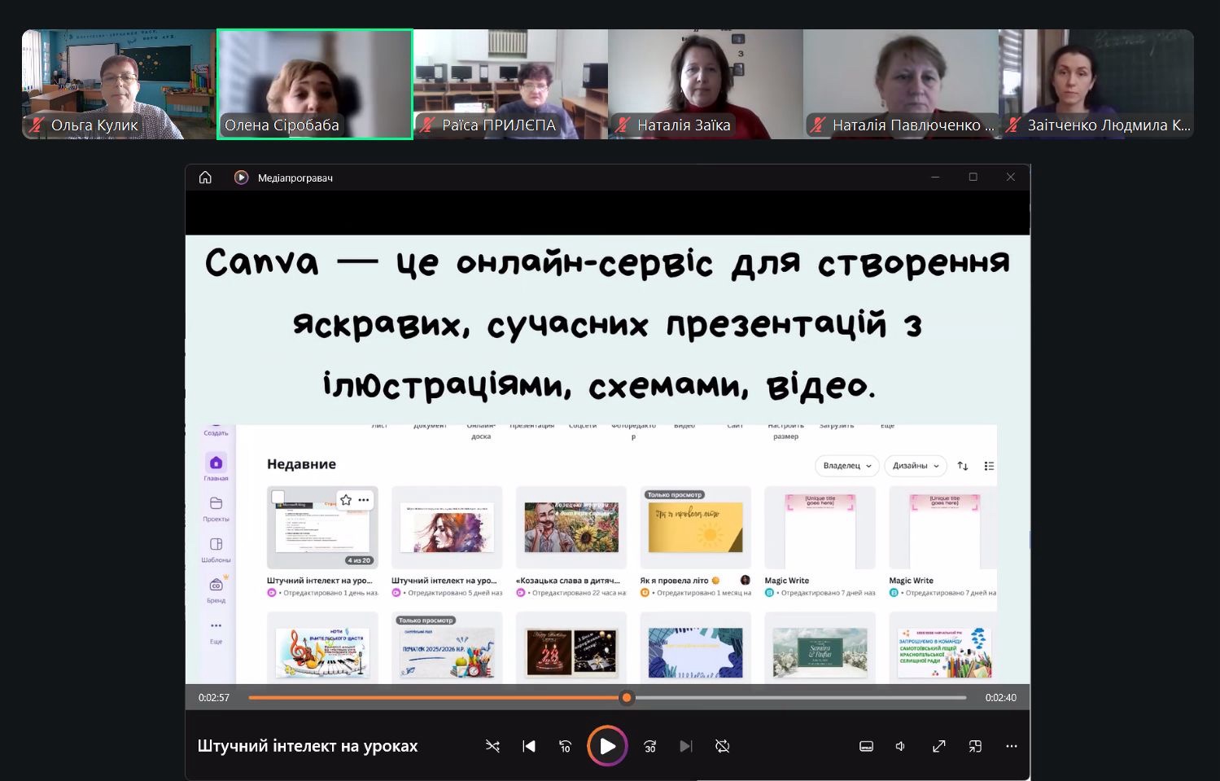Open the subtitles and audio options
The width and height of the screenshot is (1220, 781).
pos(866,746)
